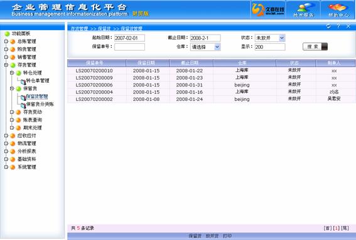Click the green orb beside 存货管理
Image resolution: width=356 pixels, height=240 pixels.
[13, 65]
